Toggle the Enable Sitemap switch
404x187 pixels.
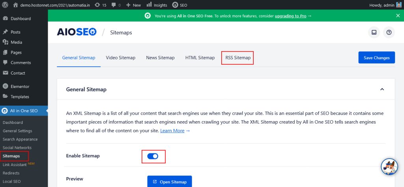pos(153,156)
